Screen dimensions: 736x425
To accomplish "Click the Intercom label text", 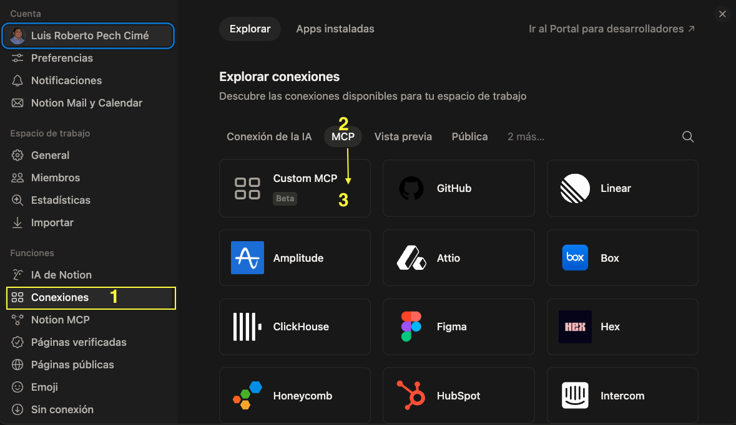I will 622,396.
